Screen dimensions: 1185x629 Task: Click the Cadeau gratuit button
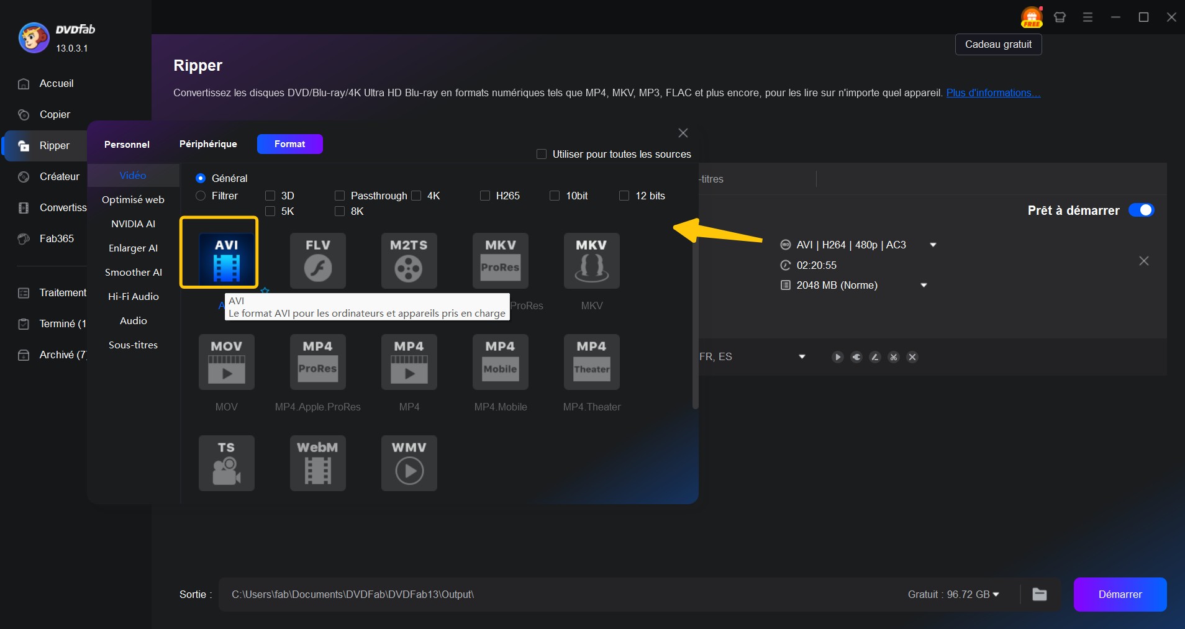click(998, 45)
